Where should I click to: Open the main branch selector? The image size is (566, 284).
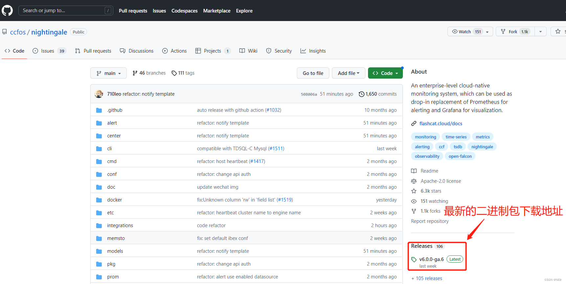pos(108,73)
